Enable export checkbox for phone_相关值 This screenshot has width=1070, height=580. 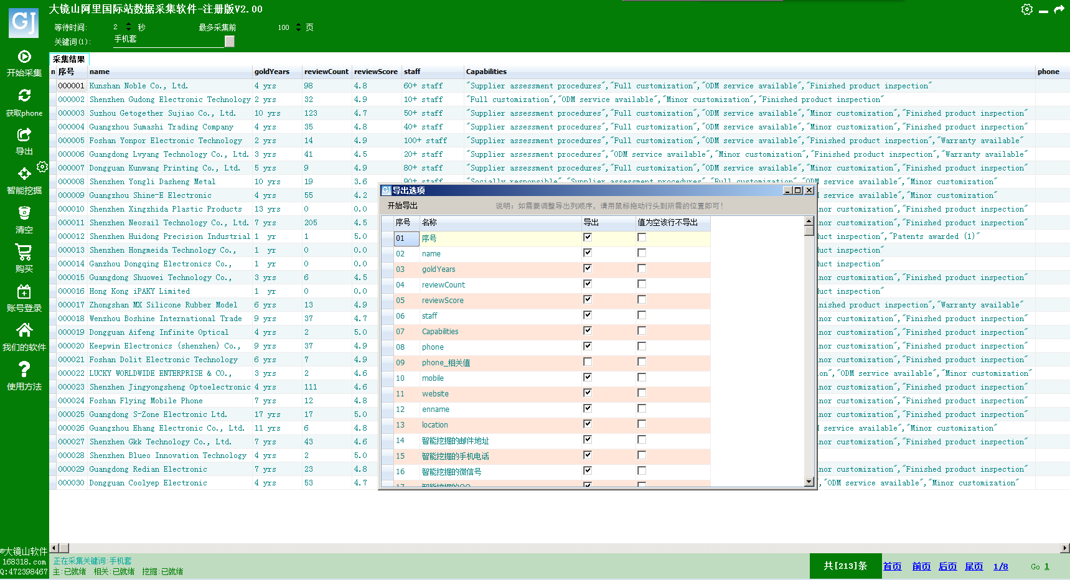(x=587, y=362)
